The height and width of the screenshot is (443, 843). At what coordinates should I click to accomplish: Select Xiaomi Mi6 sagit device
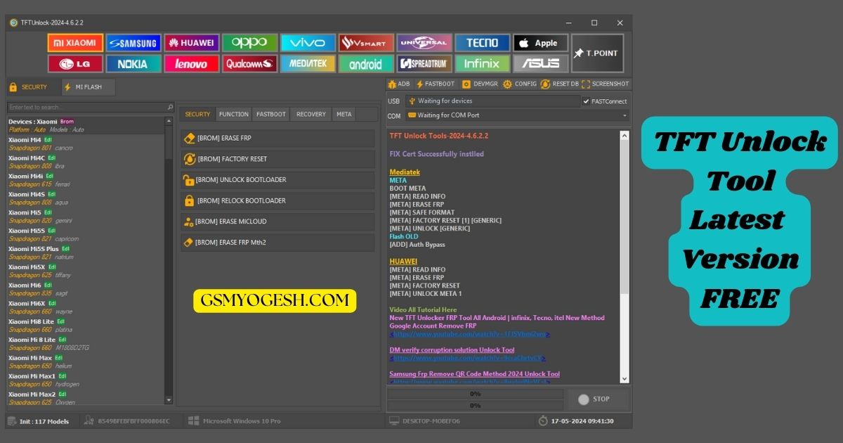click(85, 289)
